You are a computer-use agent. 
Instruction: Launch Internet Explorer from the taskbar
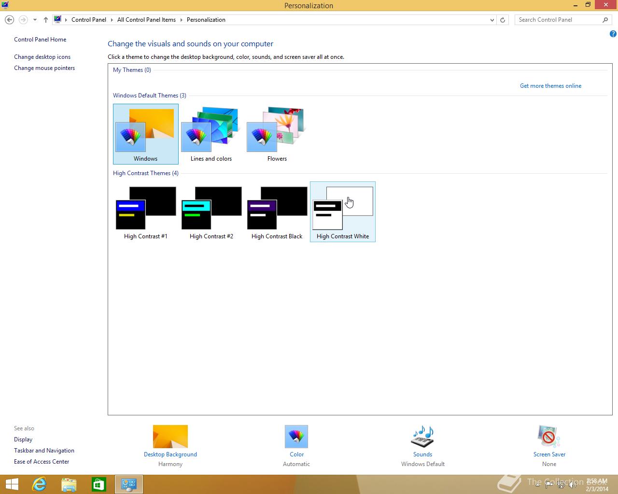tap(39, 484)
